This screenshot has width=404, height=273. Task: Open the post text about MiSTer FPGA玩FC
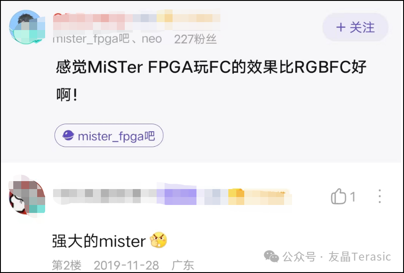(x=211, y=80)
